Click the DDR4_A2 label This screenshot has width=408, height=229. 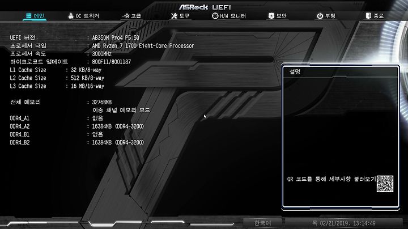click(19, 126)
